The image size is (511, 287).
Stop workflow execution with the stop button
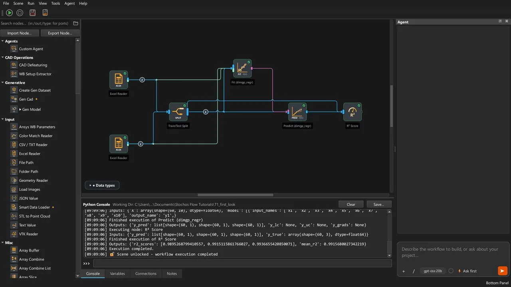pos(20,13)
